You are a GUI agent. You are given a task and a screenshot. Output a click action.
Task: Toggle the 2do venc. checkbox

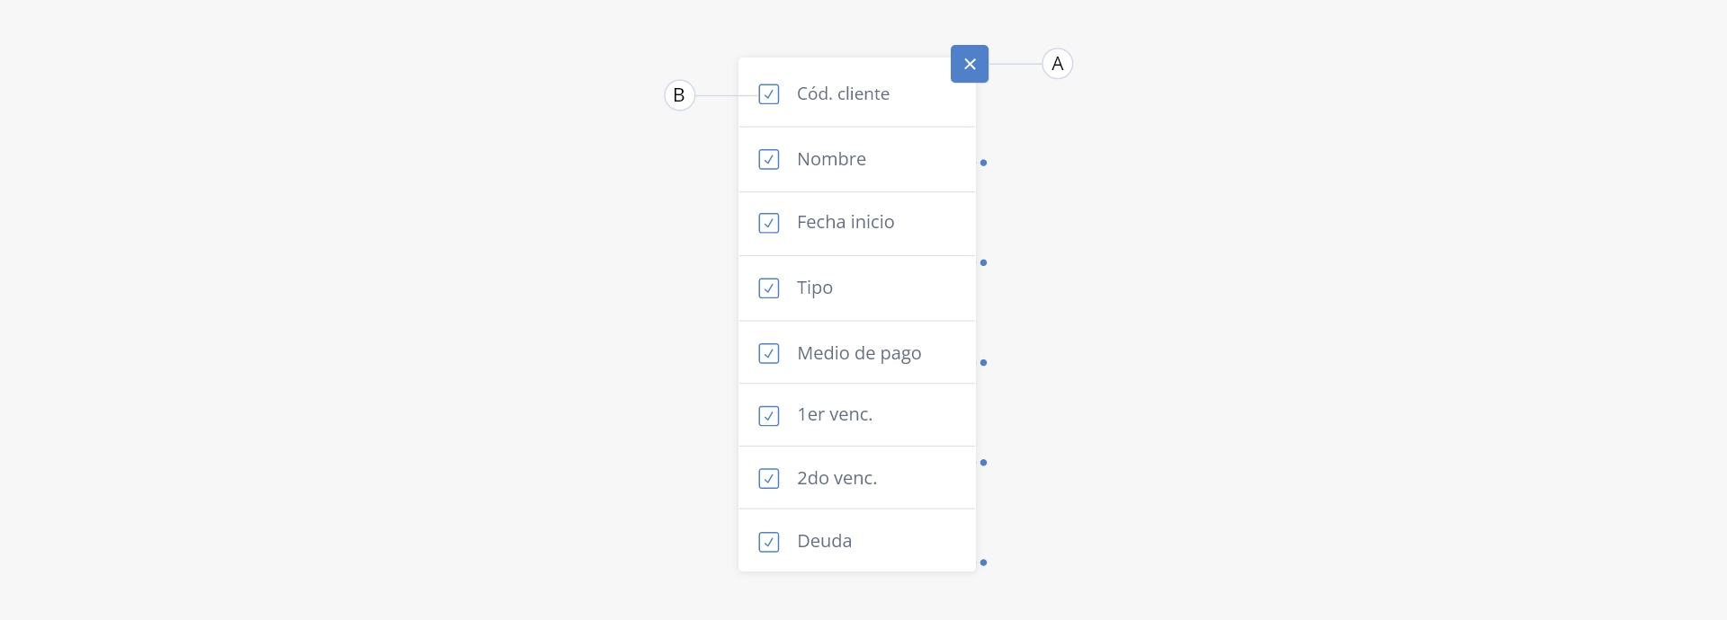pos(769,478)
